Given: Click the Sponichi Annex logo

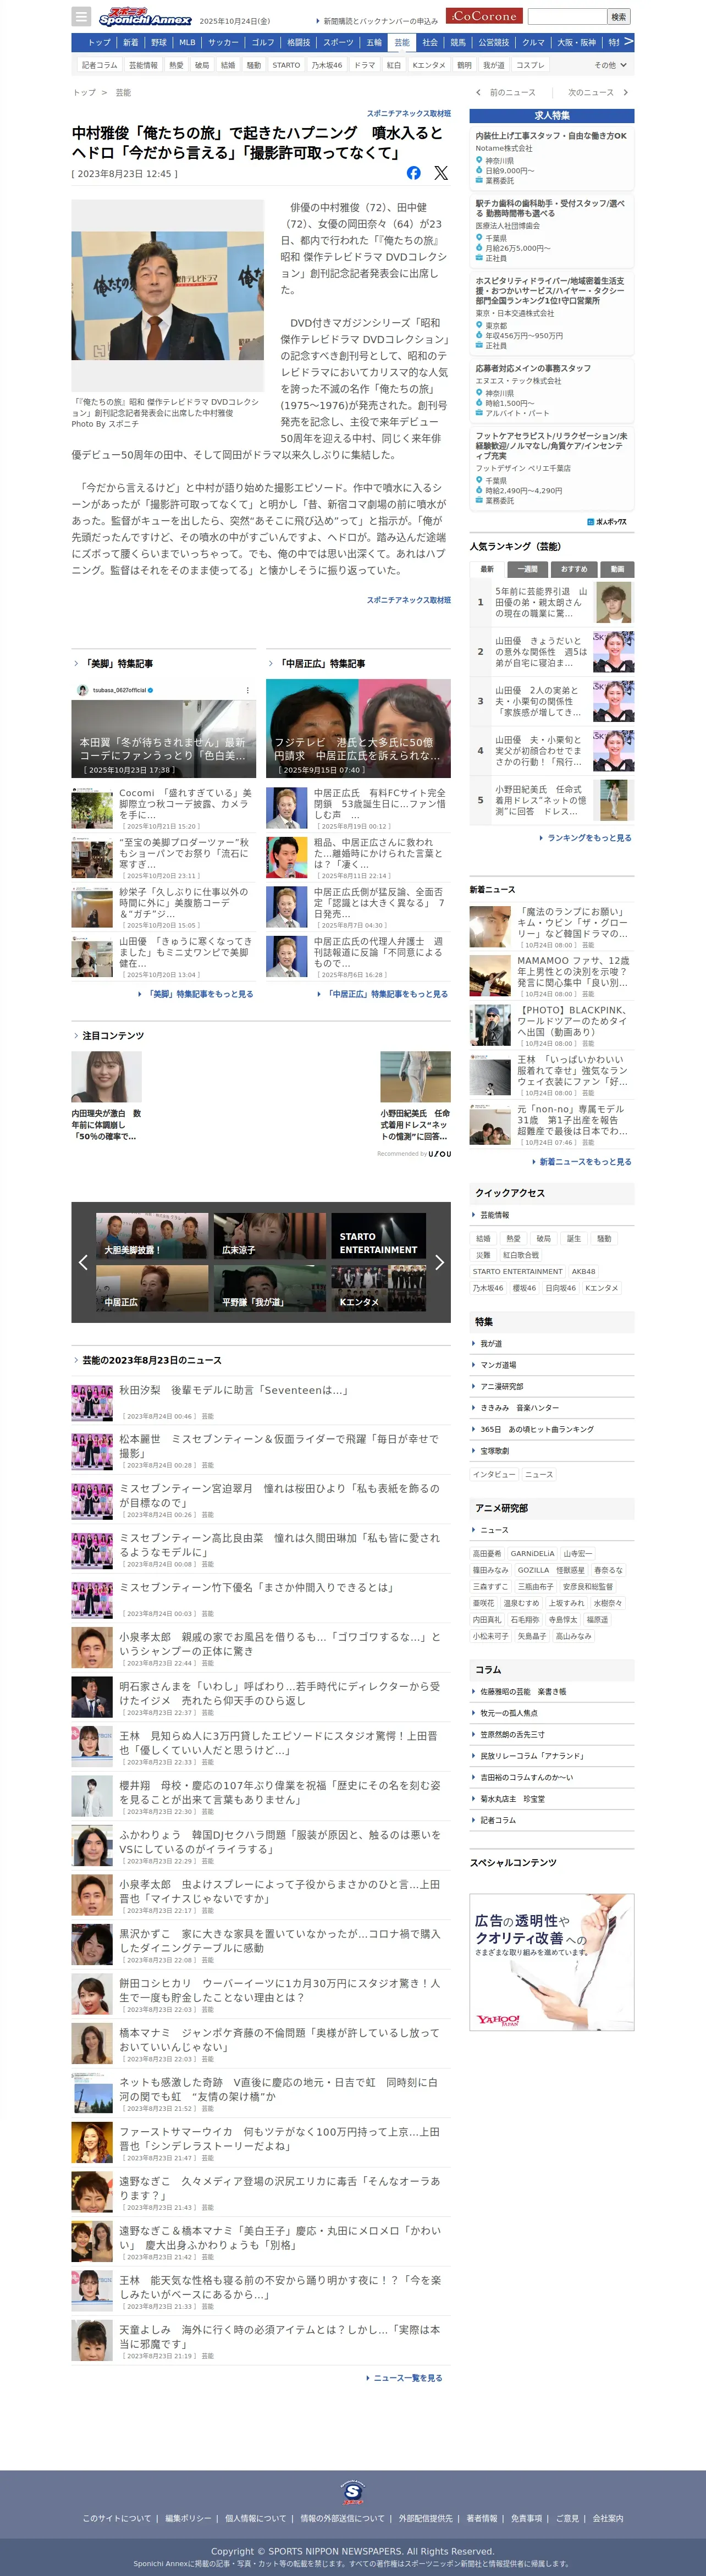Looking at the screenshot, I should pyautogui.click(x=145, y=17).
